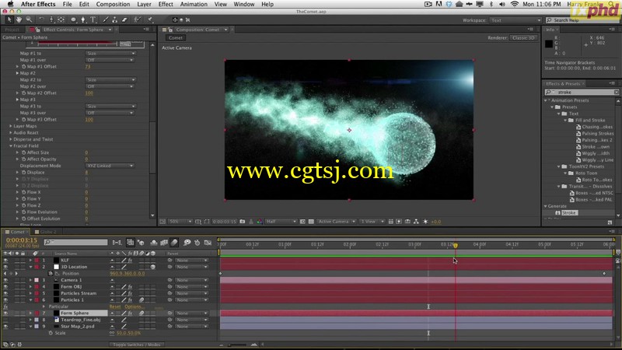Click Effects & Presets search field
The height and width of the screenshot is (350, 622).
[582, 92]
